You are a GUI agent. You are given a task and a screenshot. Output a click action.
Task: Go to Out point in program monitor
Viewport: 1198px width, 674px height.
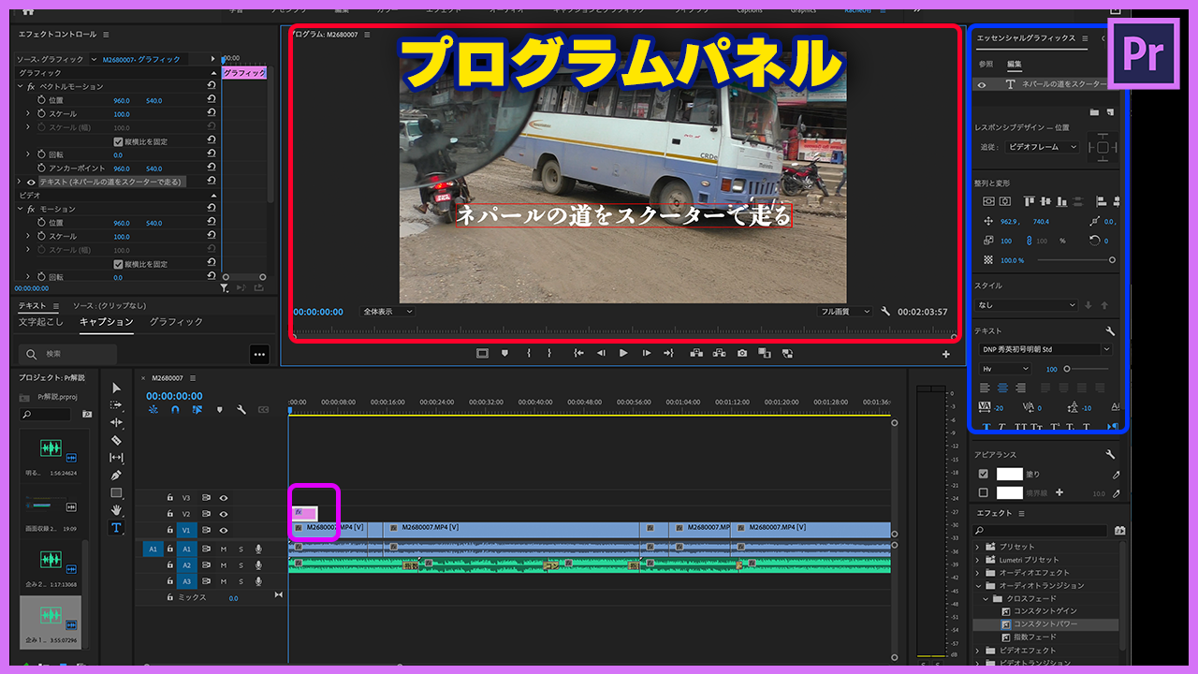(x=668, y=353)
